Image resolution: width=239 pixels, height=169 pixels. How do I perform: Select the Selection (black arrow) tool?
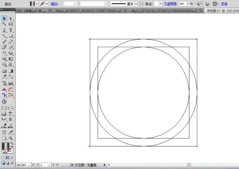4,18
